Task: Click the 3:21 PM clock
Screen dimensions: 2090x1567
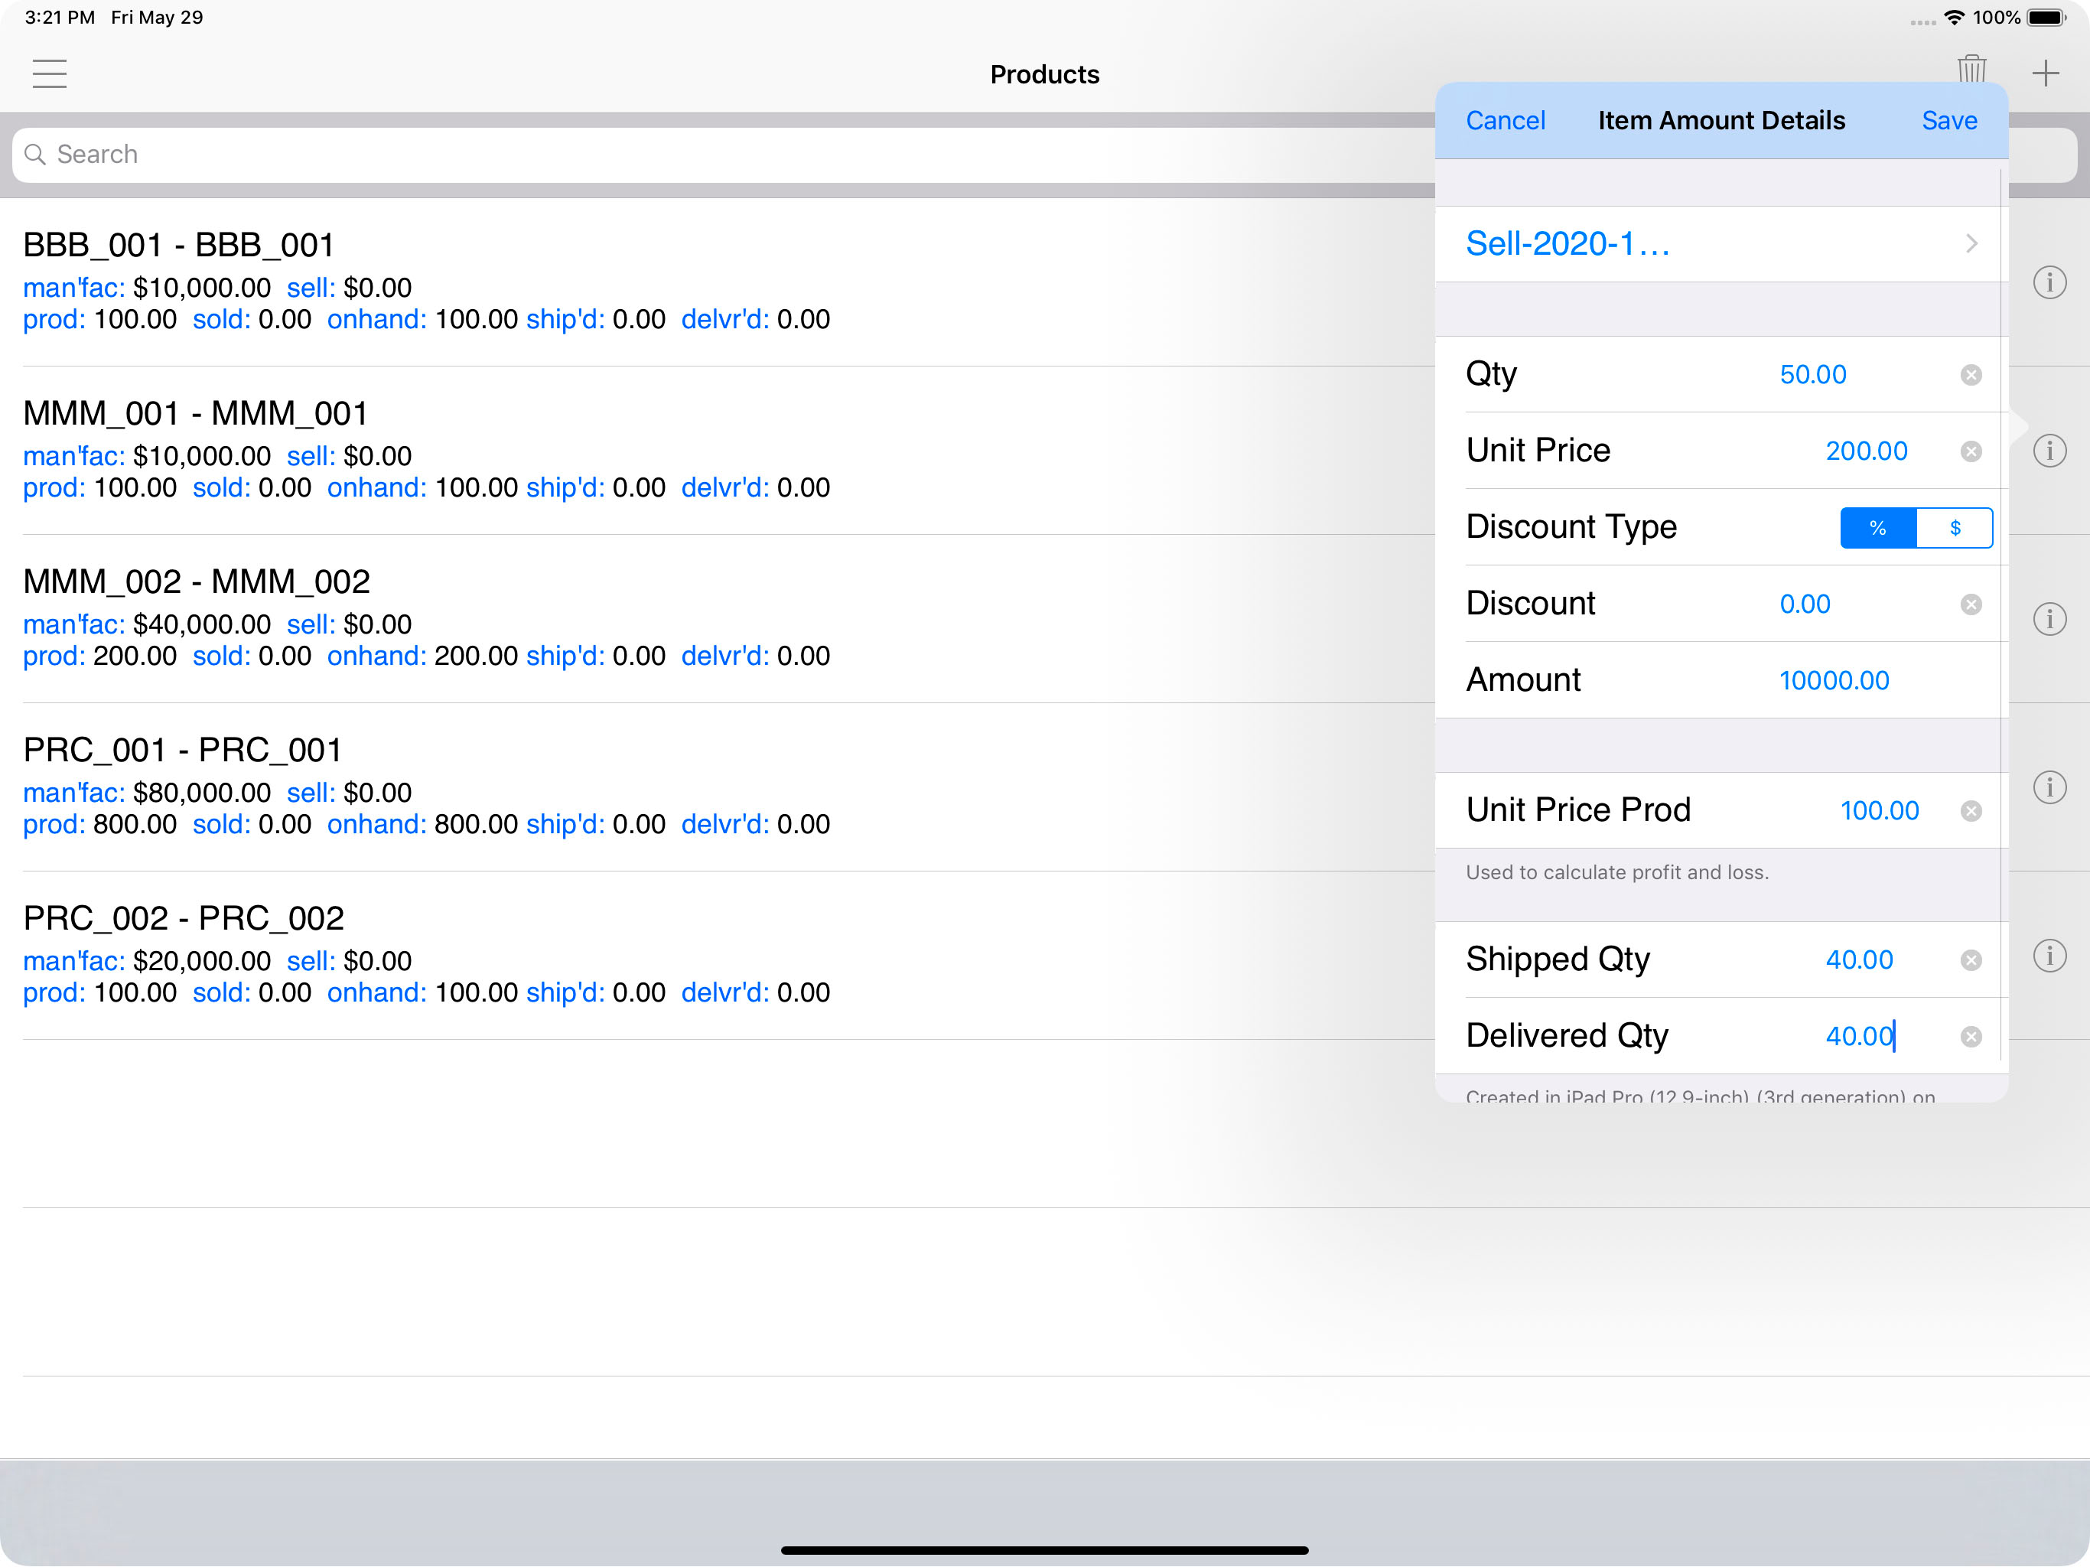Action: [60, 18]
